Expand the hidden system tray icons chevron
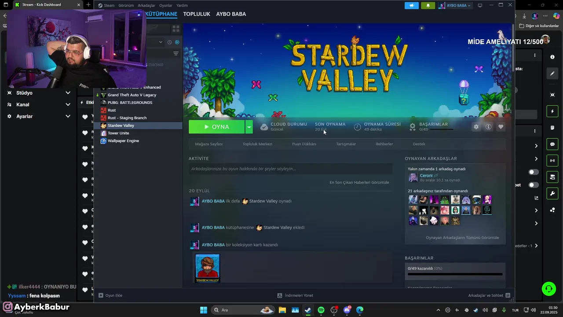Viewport: 563px width, 317px height. click(x=438, y=310)
